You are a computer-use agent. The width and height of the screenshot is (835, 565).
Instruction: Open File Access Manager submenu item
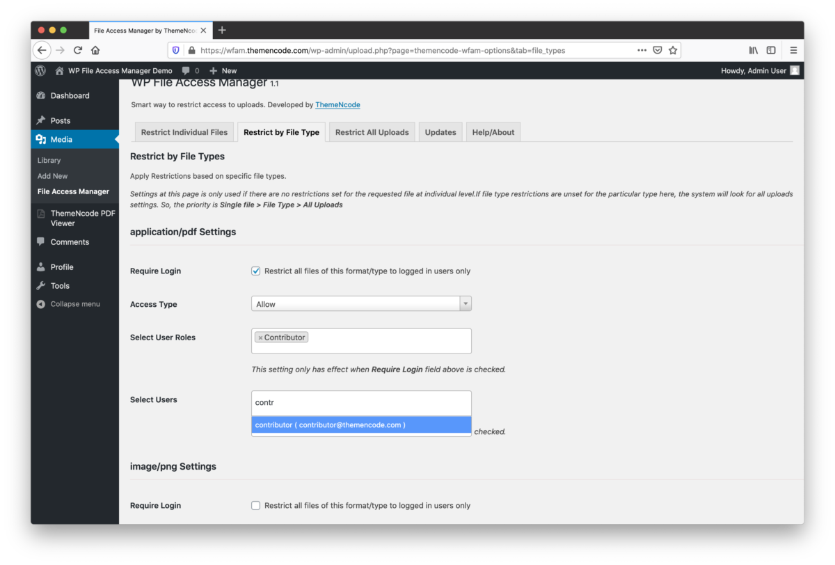pyautogui.click(x=73, y=191)
